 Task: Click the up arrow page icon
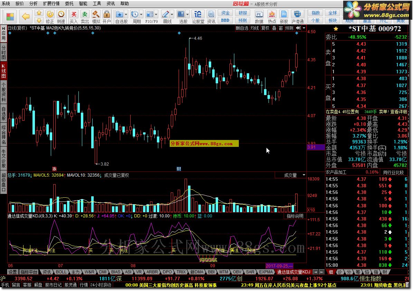click(39, 13)
